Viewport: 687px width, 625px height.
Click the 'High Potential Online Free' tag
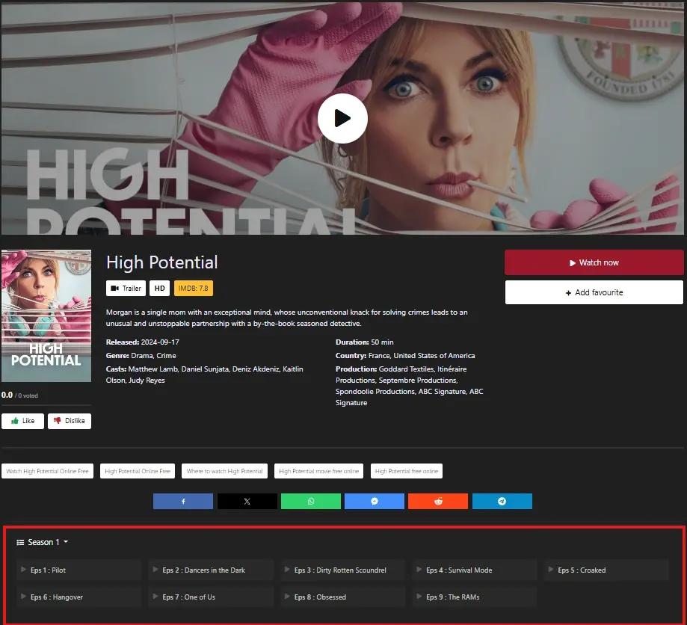[x=138, y=471]
